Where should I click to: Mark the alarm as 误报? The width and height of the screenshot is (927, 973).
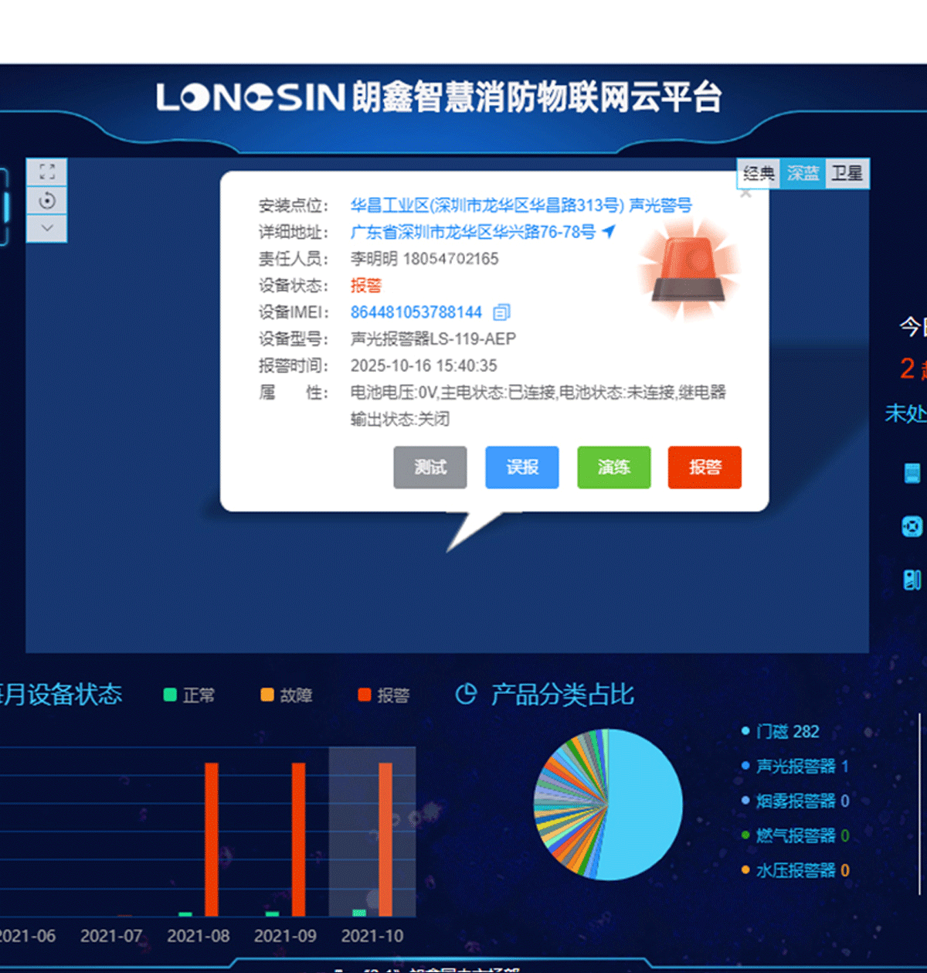(521, 467)
